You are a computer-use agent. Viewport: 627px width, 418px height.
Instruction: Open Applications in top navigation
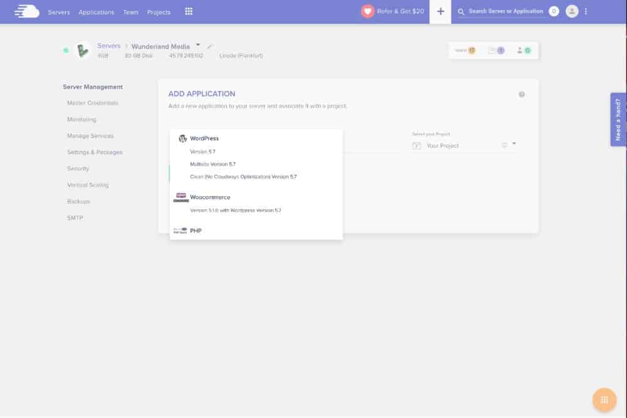coord(97,13)
